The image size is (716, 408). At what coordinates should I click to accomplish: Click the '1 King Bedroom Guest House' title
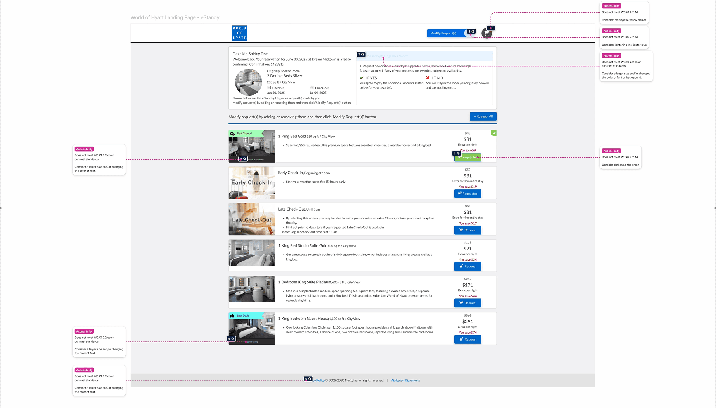point(304,319)
